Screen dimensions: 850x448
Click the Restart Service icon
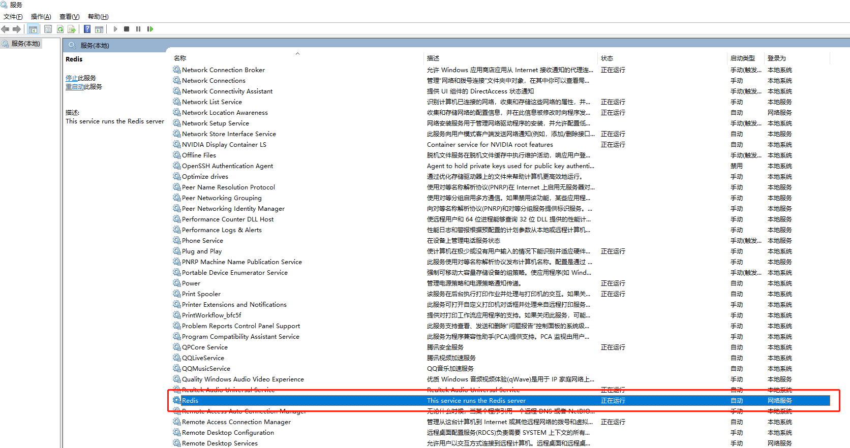pos(150,29)
